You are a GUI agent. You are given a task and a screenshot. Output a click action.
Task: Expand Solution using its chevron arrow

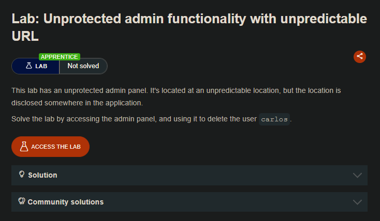tap(357, 175)
